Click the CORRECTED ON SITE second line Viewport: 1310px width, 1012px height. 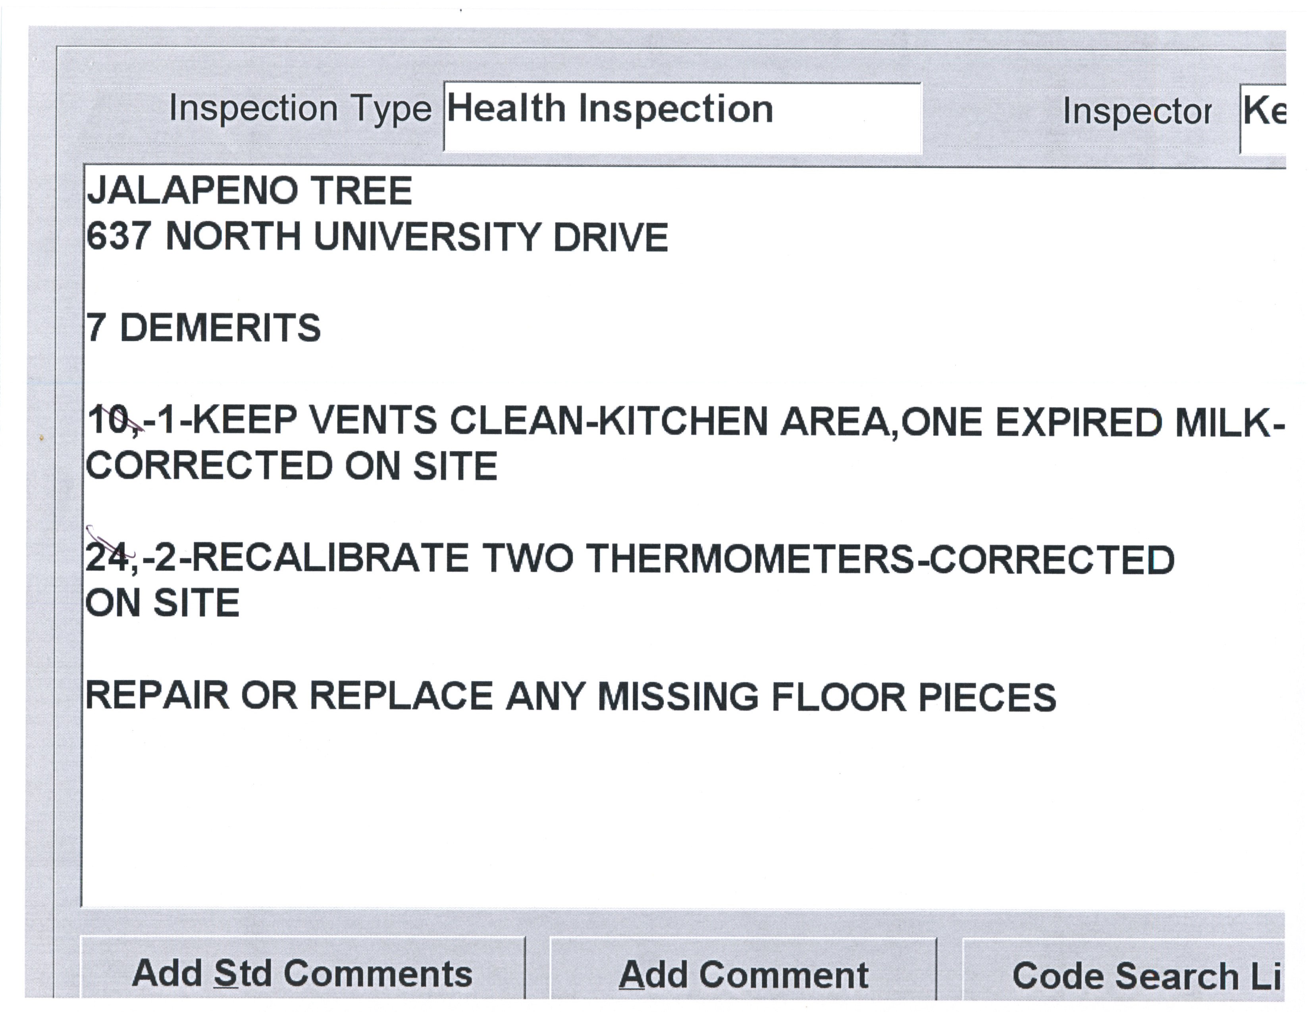click(291, 466)
